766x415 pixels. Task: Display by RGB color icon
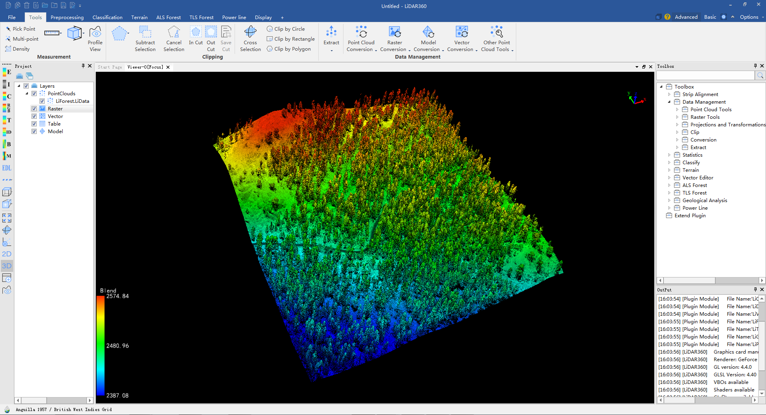point(7,108)
